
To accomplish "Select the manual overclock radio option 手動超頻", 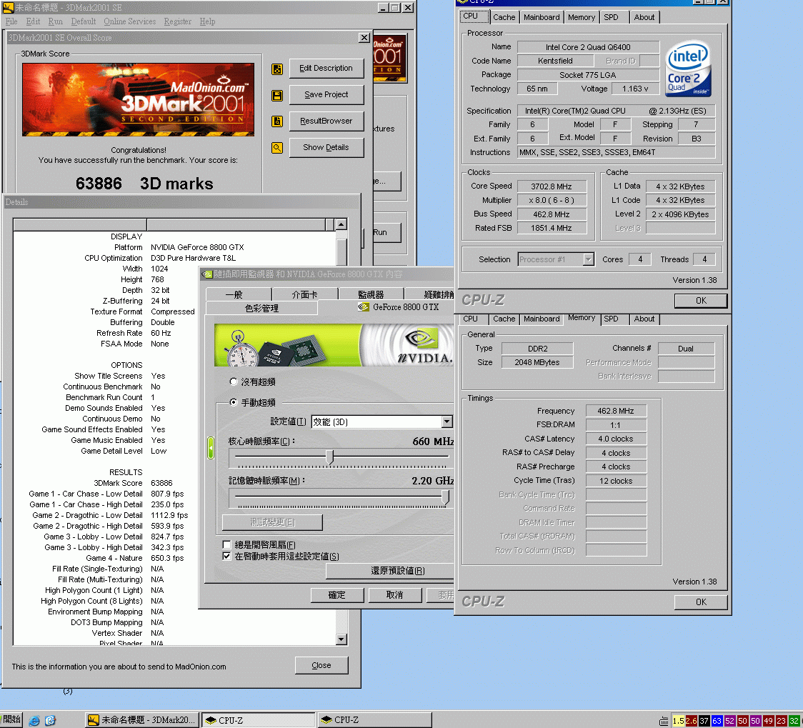I will pyautogui.click(x=234, y=402).
